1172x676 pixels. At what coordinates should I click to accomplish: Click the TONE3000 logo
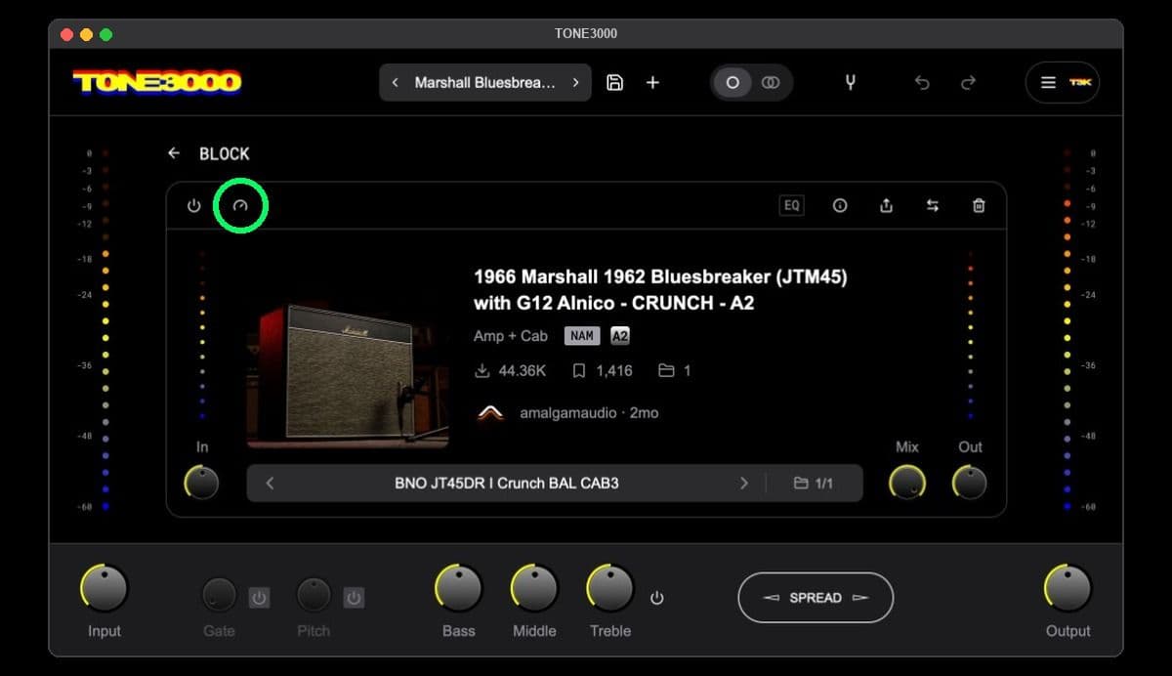pyautogui.click(x=157, y=83)
